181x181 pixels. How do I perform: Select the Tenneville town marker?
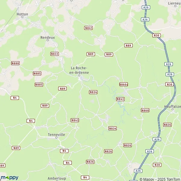tap(56, 138)
